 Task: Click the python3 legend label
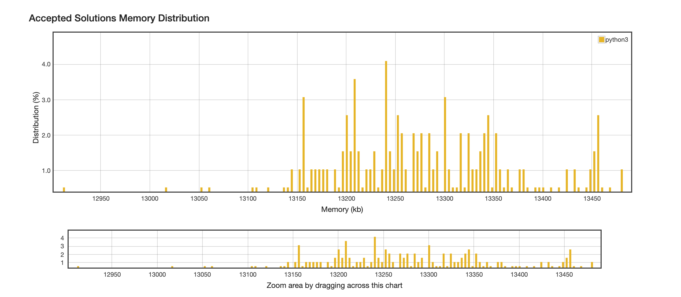click(616, 40)
